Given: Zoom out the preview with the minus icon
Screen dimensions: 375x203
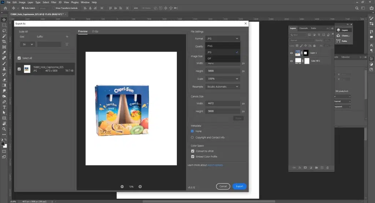Looking at the screenshot, I should pyautogui.click(x=122, y=187).
